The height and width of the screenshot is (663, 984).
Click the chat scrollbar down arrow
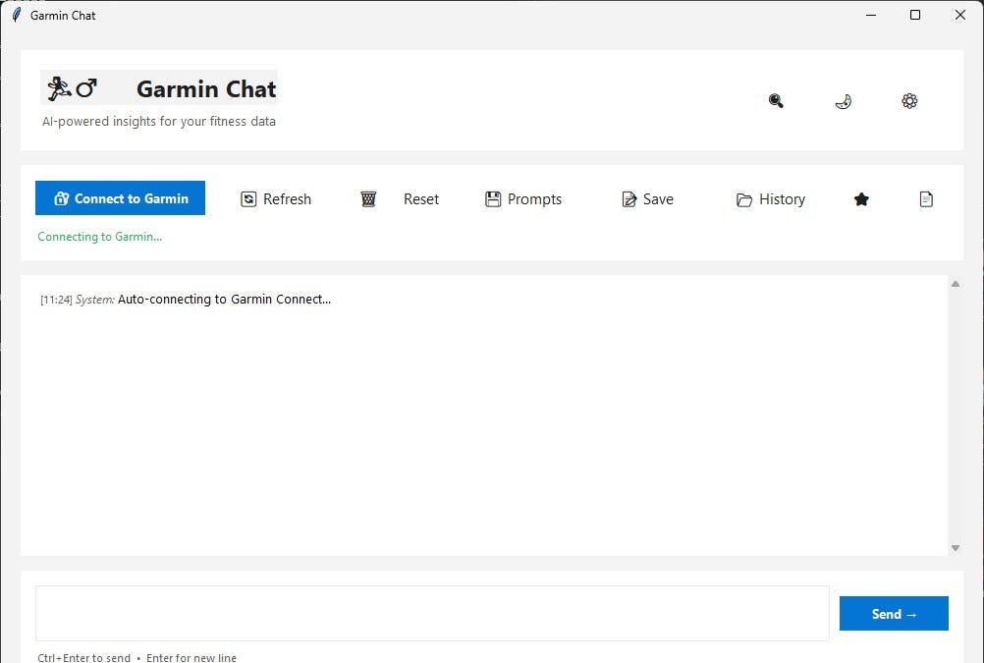click(x=956, y=548)
